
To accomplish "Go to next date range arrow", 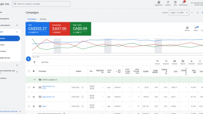I will coord(198,12).
